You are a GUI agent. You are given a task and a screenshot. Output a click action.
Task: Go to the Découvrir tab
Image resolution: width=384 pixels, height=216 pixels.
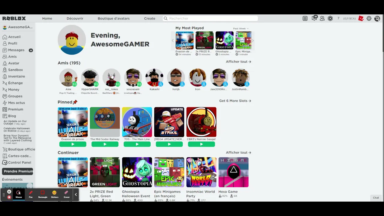pos(75,18)
